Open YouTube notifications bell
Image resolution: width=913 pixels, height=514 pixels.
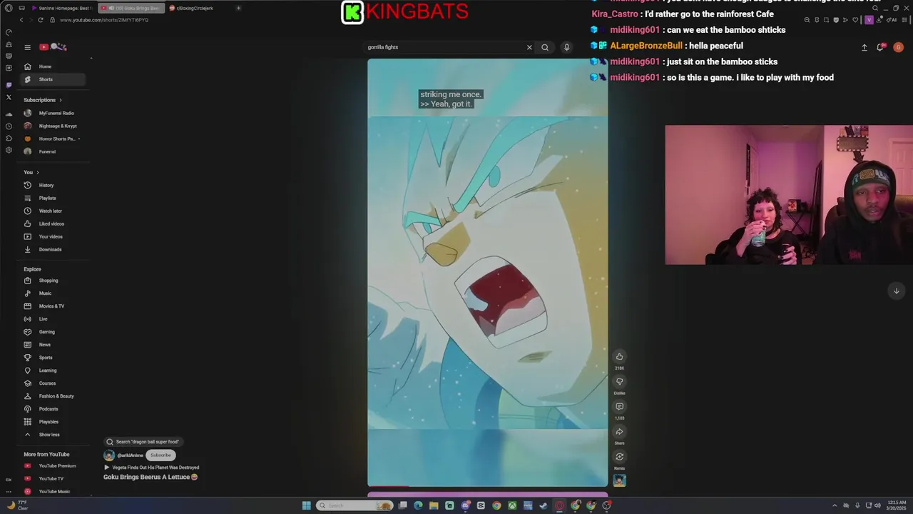(x=880, y=47)
